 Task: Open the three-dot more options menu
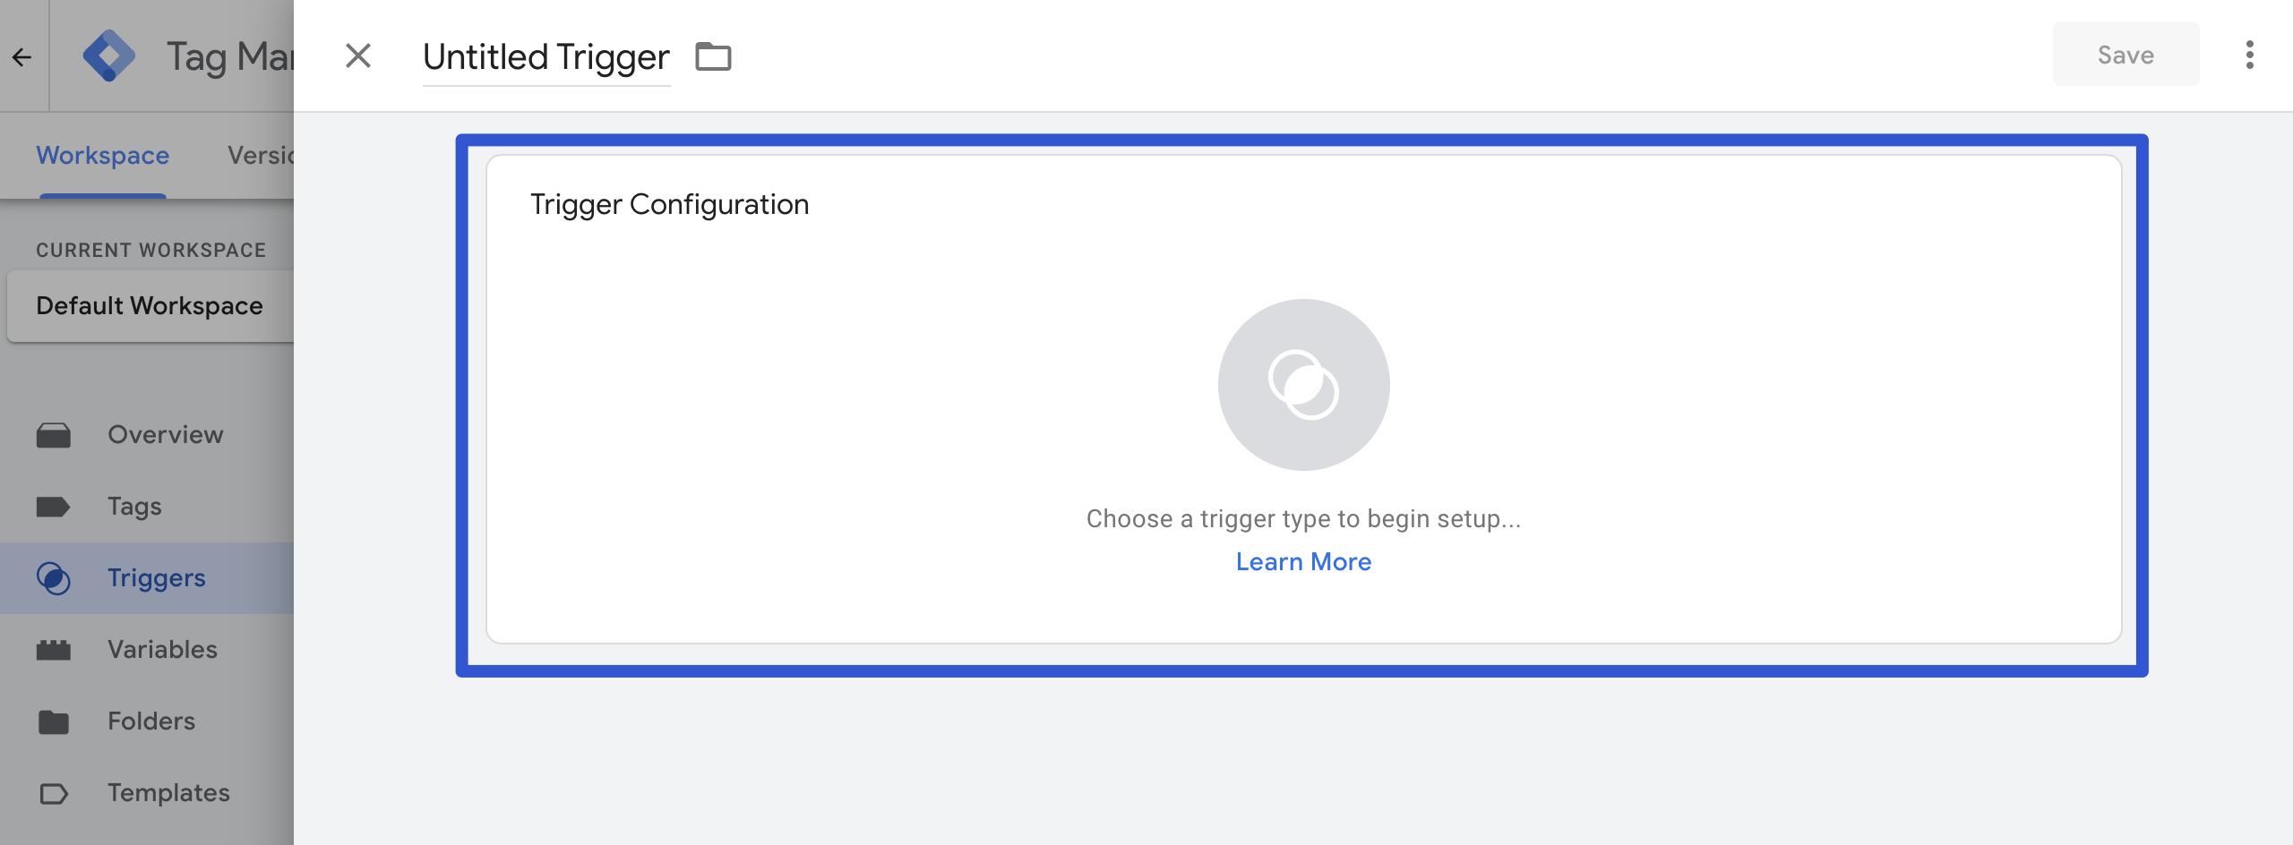(x=2249, y=55)
